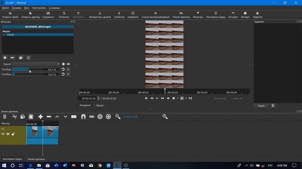Open the Пресет preset dropdown

click(x=36, y=64)
